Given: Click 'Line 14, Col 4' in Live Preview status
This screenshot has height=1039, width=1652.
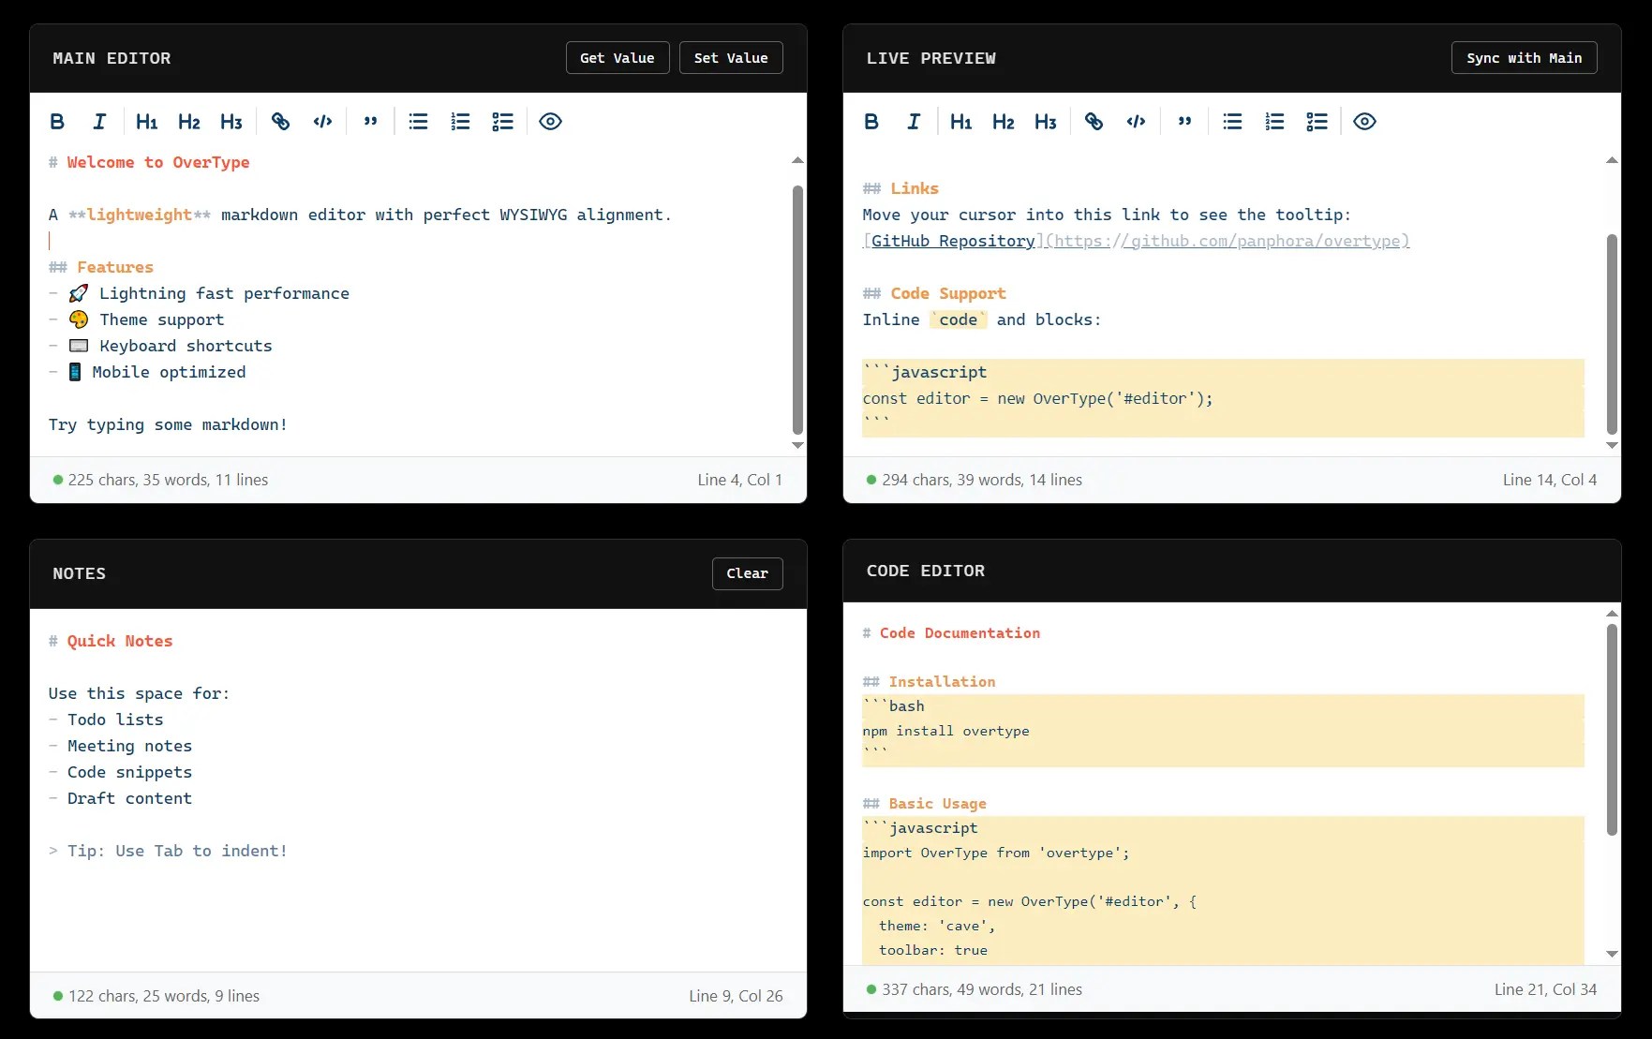Looking at the screenshot, I should [x=1550, y=480].
